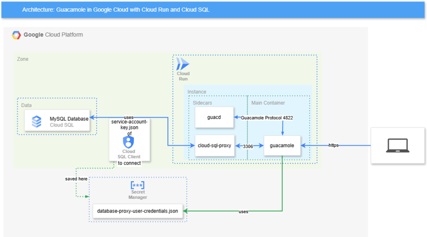
Task: Select the Cloud SQL database stack icon
Action: tap(36, 122)
